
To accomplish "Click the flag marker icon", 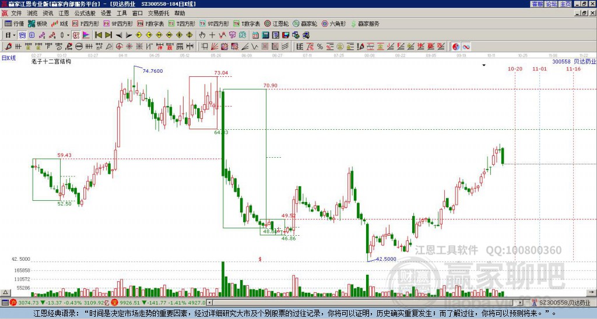I will (x=86, y=35).
